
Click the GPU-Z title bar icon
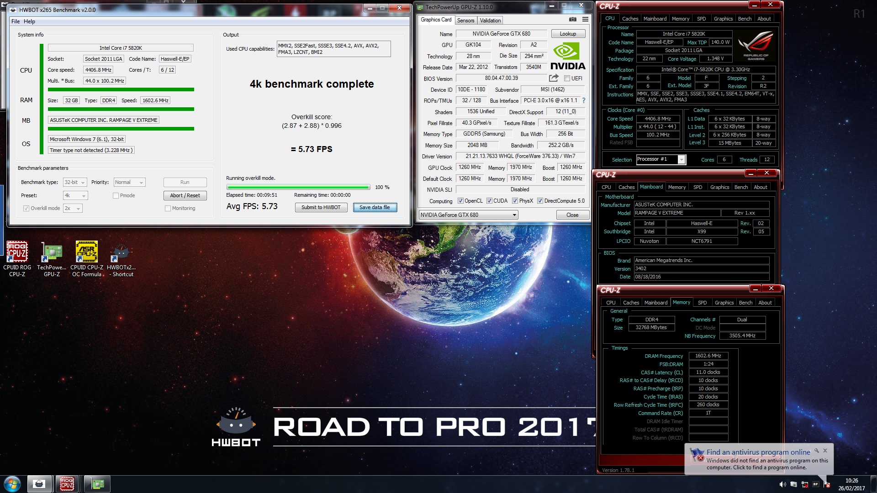point(420,7)
